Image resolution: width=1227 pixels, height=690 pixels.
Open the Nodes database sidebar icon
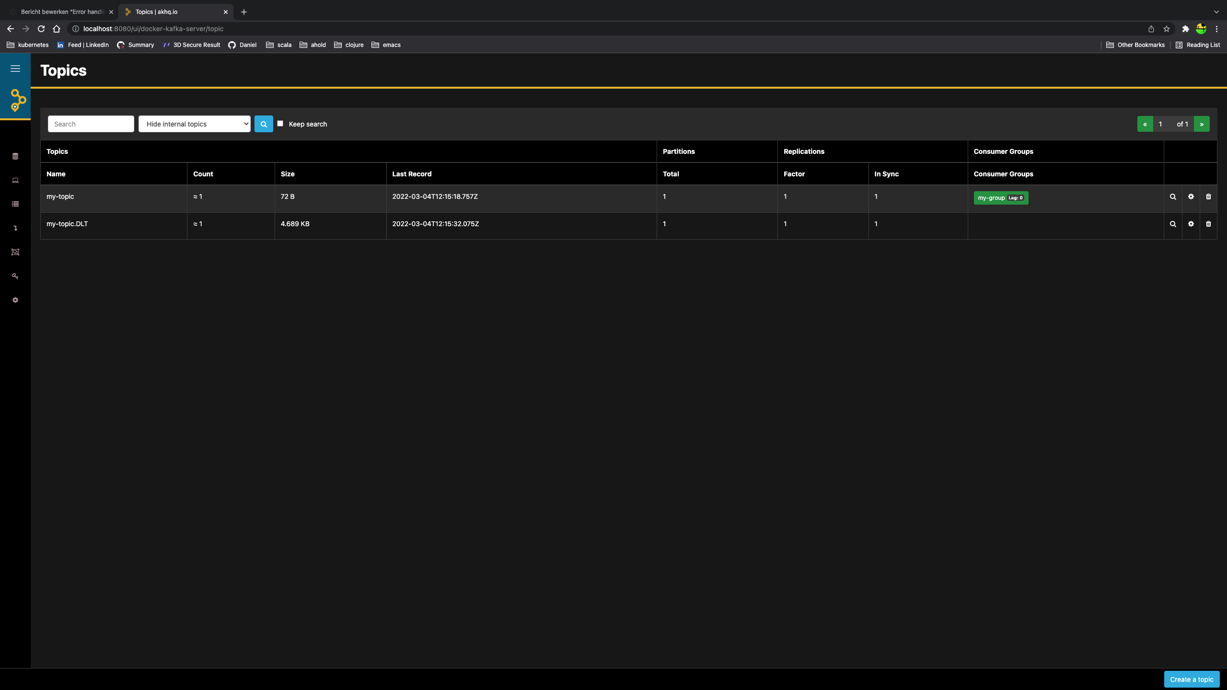pyautogui.click(x=15, y=156)
